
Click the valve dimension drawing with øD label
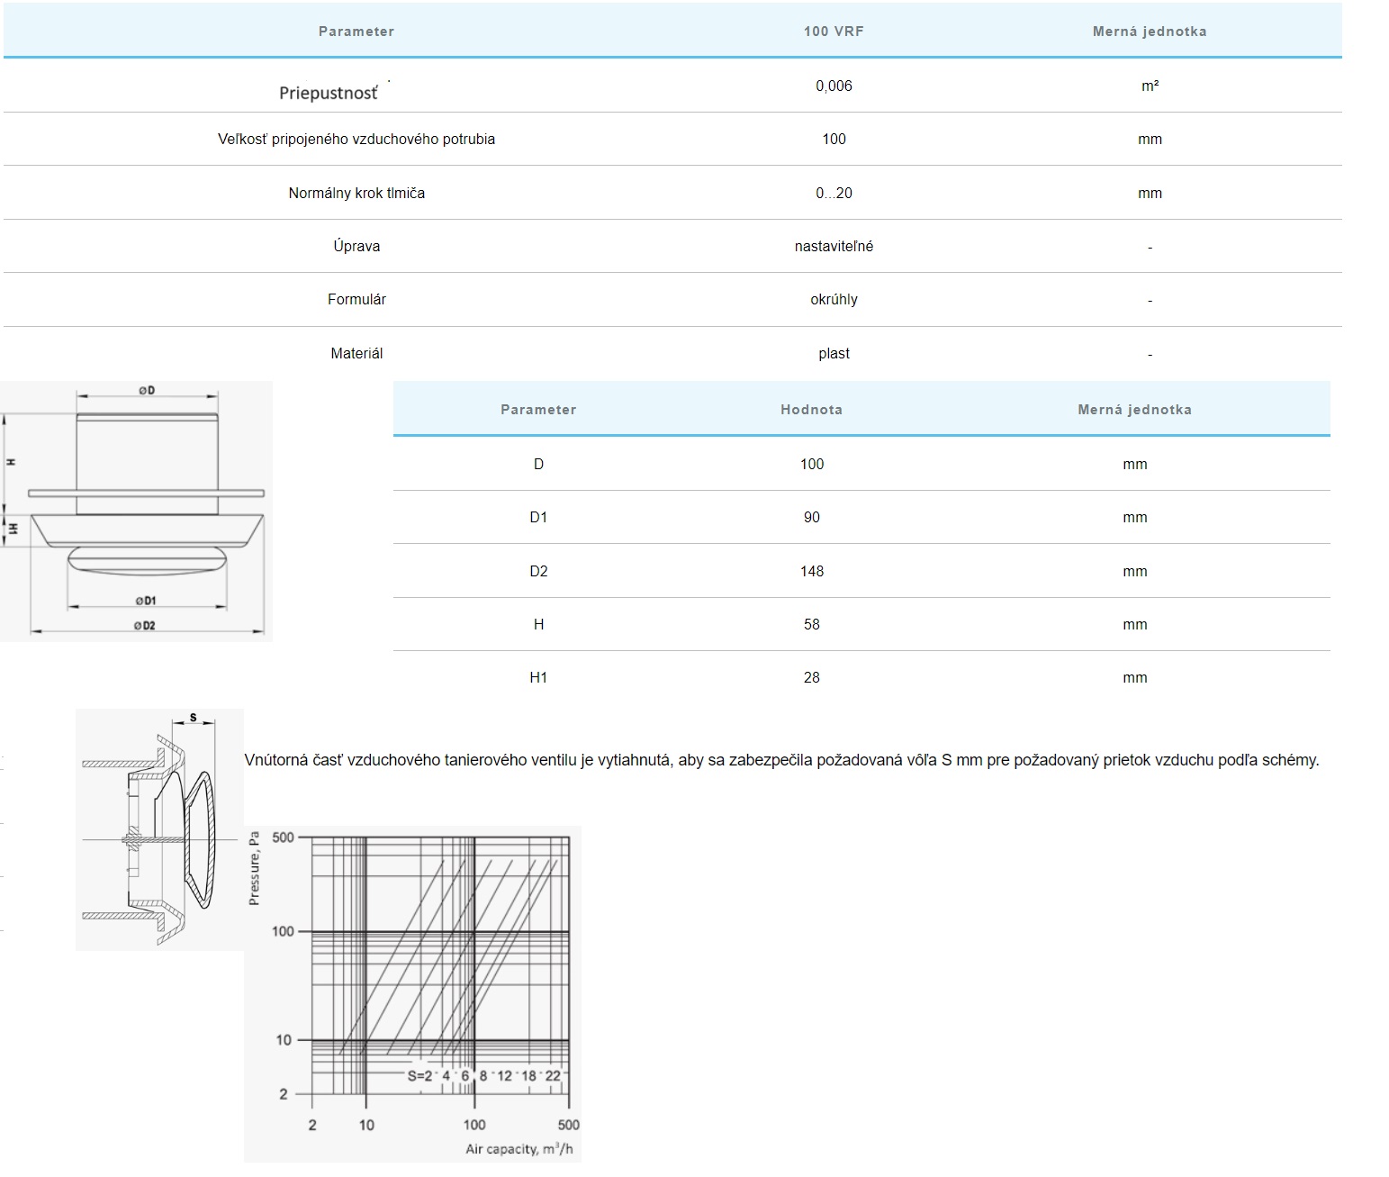137,511
